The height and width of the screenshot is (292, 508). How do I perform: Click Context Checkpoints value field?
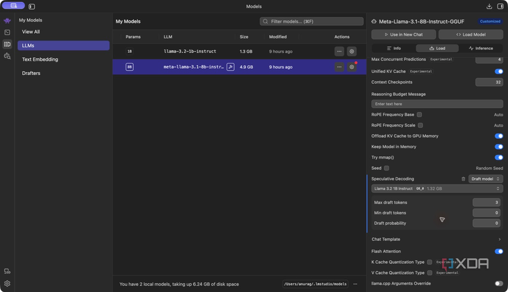[x=489, y=82]
